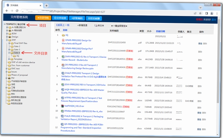Open the 文件检索 file search button
The width and height of the screenshot is (223, 138).
(x=60, y=18)
